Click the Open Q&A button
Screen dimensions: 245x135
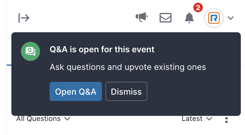click(x=76, y=91)
